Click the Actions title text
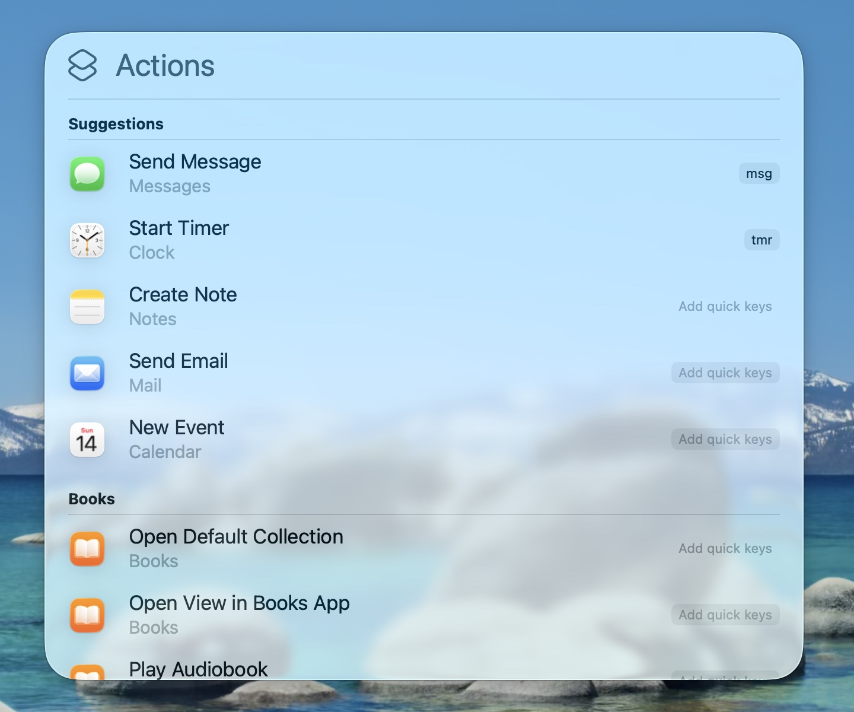This screenshot has width=854, height=712. (x=165, y=65)
